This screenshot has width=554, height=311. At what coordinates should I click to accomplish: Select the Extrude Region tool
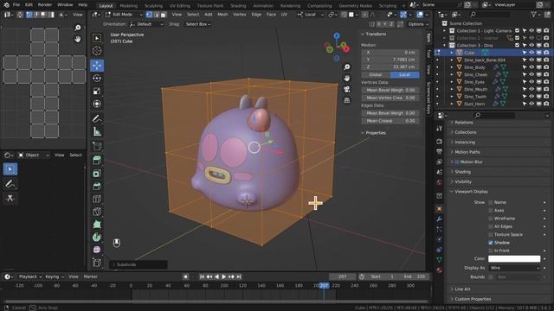point(97,161)
